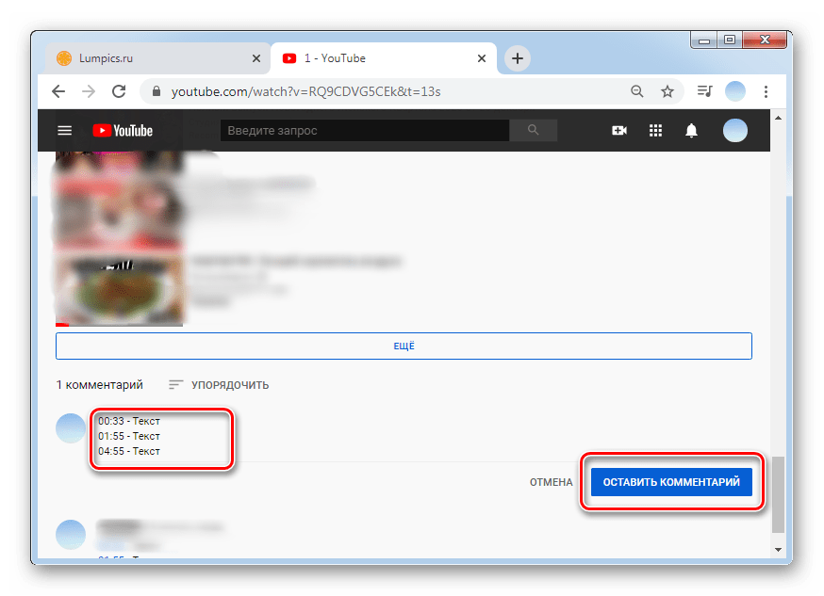Open a new browser tab

click(x=517, y=58)
